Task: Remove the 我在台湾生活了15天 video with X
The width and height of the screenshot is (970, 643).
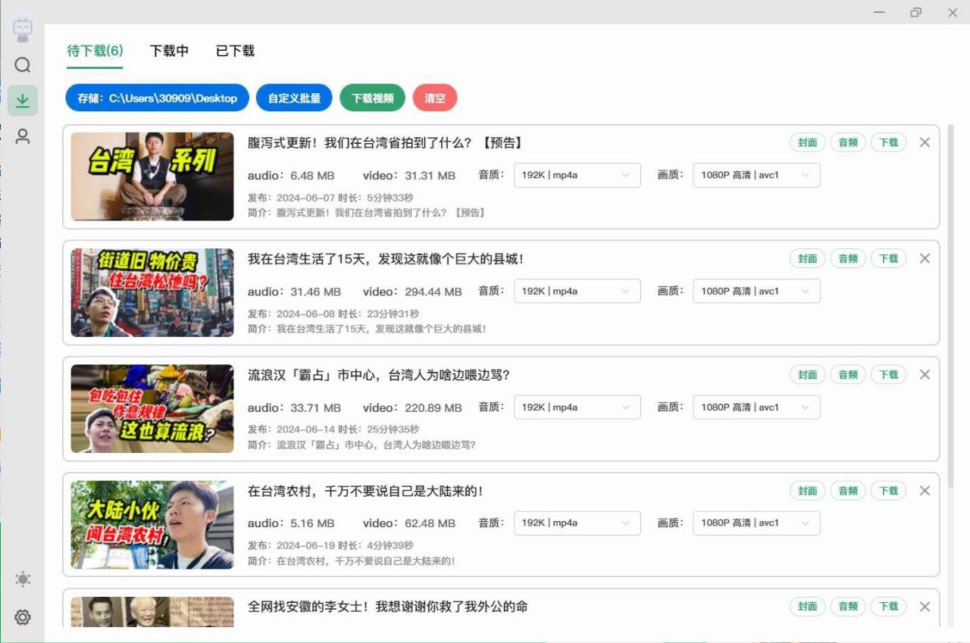Action: pyautogui.click(x=925, y=258)
